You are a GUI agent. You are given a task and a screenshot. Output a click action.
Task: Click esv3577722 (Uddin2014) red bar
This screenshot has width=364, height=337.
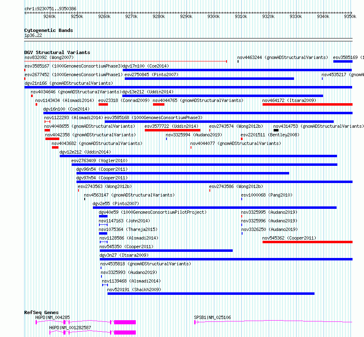pos(173,130)
